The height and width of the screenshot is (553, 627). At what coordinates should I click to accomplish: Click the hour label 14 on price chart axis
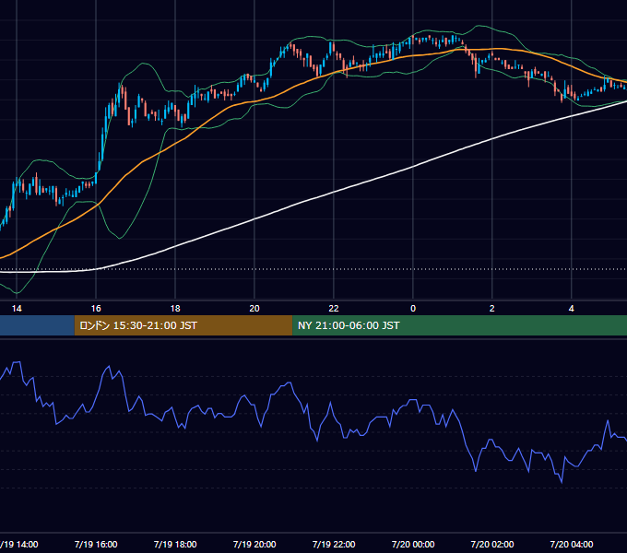(x=17, y=309)
